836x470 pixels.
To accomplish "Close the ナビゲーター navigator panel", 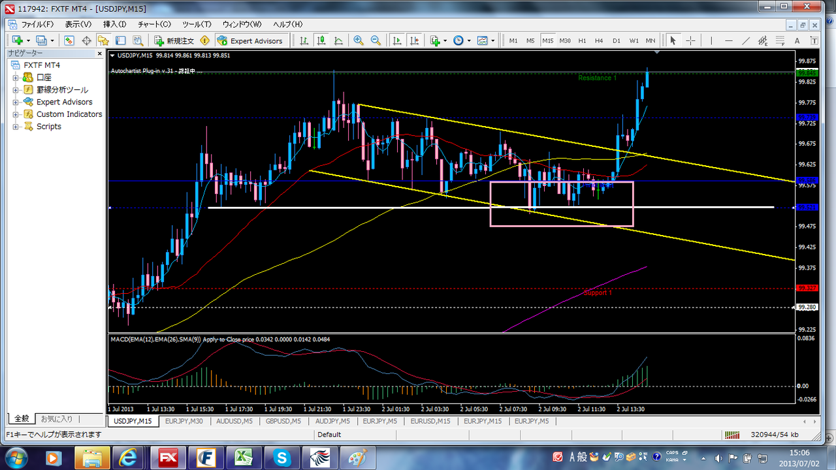I will coord(100,54).
